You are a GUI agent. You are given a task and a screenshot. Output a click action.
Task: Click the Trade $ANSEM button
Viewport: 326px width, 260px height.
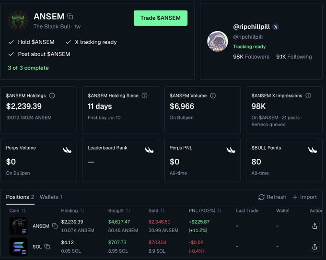click(160, 18)
